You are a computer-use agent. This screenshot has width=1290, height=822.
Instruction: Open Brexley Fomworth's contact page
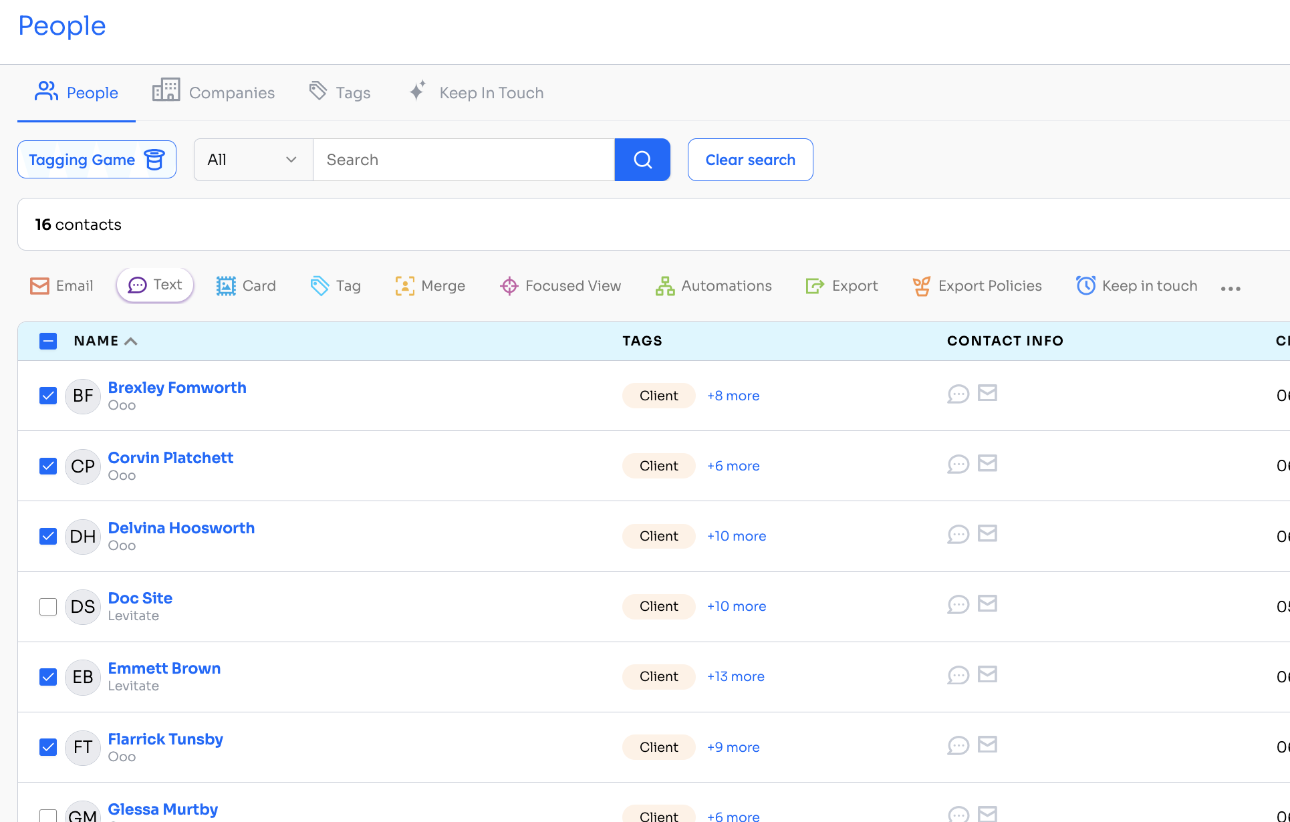pyautogui.click(x=177, y=388)
